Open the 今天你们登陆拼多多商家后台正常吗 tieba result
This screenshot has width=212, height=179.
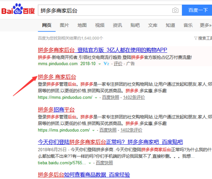tap(110, 142)
